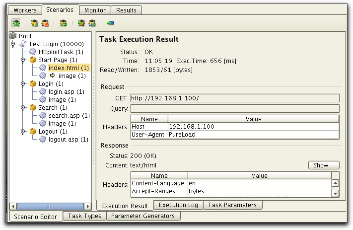Collapse the Test Login tree node
This screenshot has height=230, width=353.
point(13,44)
